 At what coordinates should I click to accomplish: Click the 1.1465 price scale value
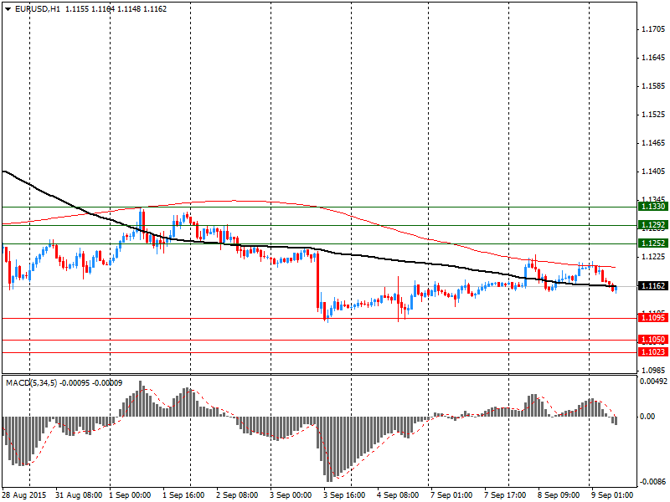pyautogui.click(x=653, y=143)
